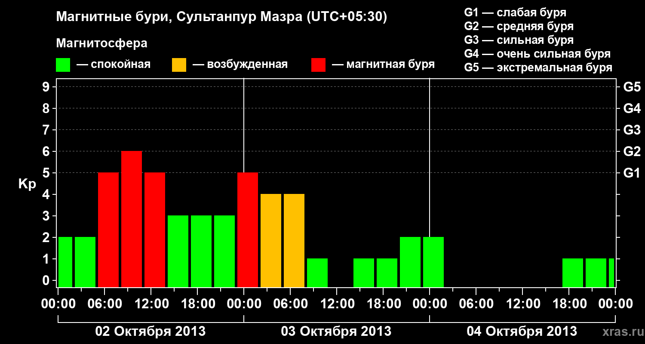Click the red Kp 5 bar starting at 12:00 on 02 Октября
The image size is (645, 344).
pyautogui.click(x=155, y=230)
